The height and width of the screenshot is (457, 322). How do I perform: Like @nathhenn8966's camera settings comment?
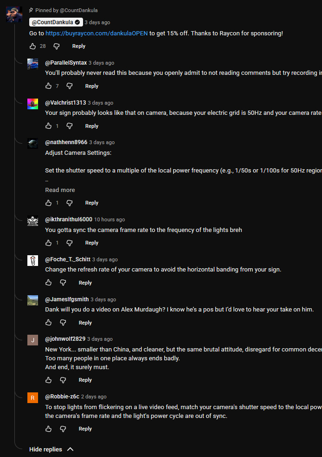[49, 203]
